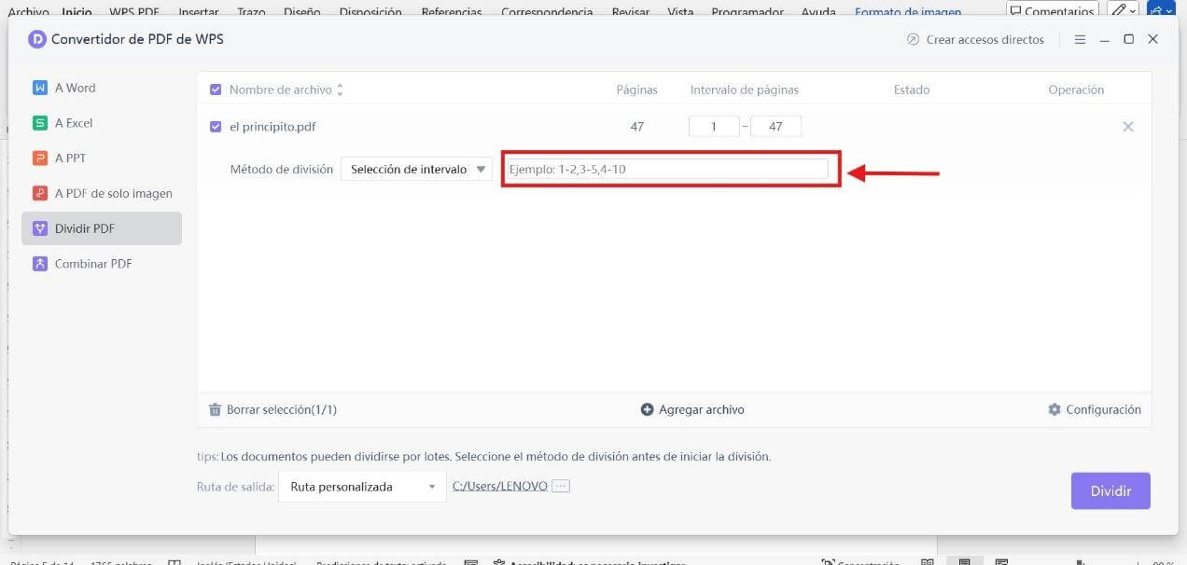The height and width of the screenshot is (565, 1187).
Task: Click the Páginas column header
Action: tap(637, 90)
